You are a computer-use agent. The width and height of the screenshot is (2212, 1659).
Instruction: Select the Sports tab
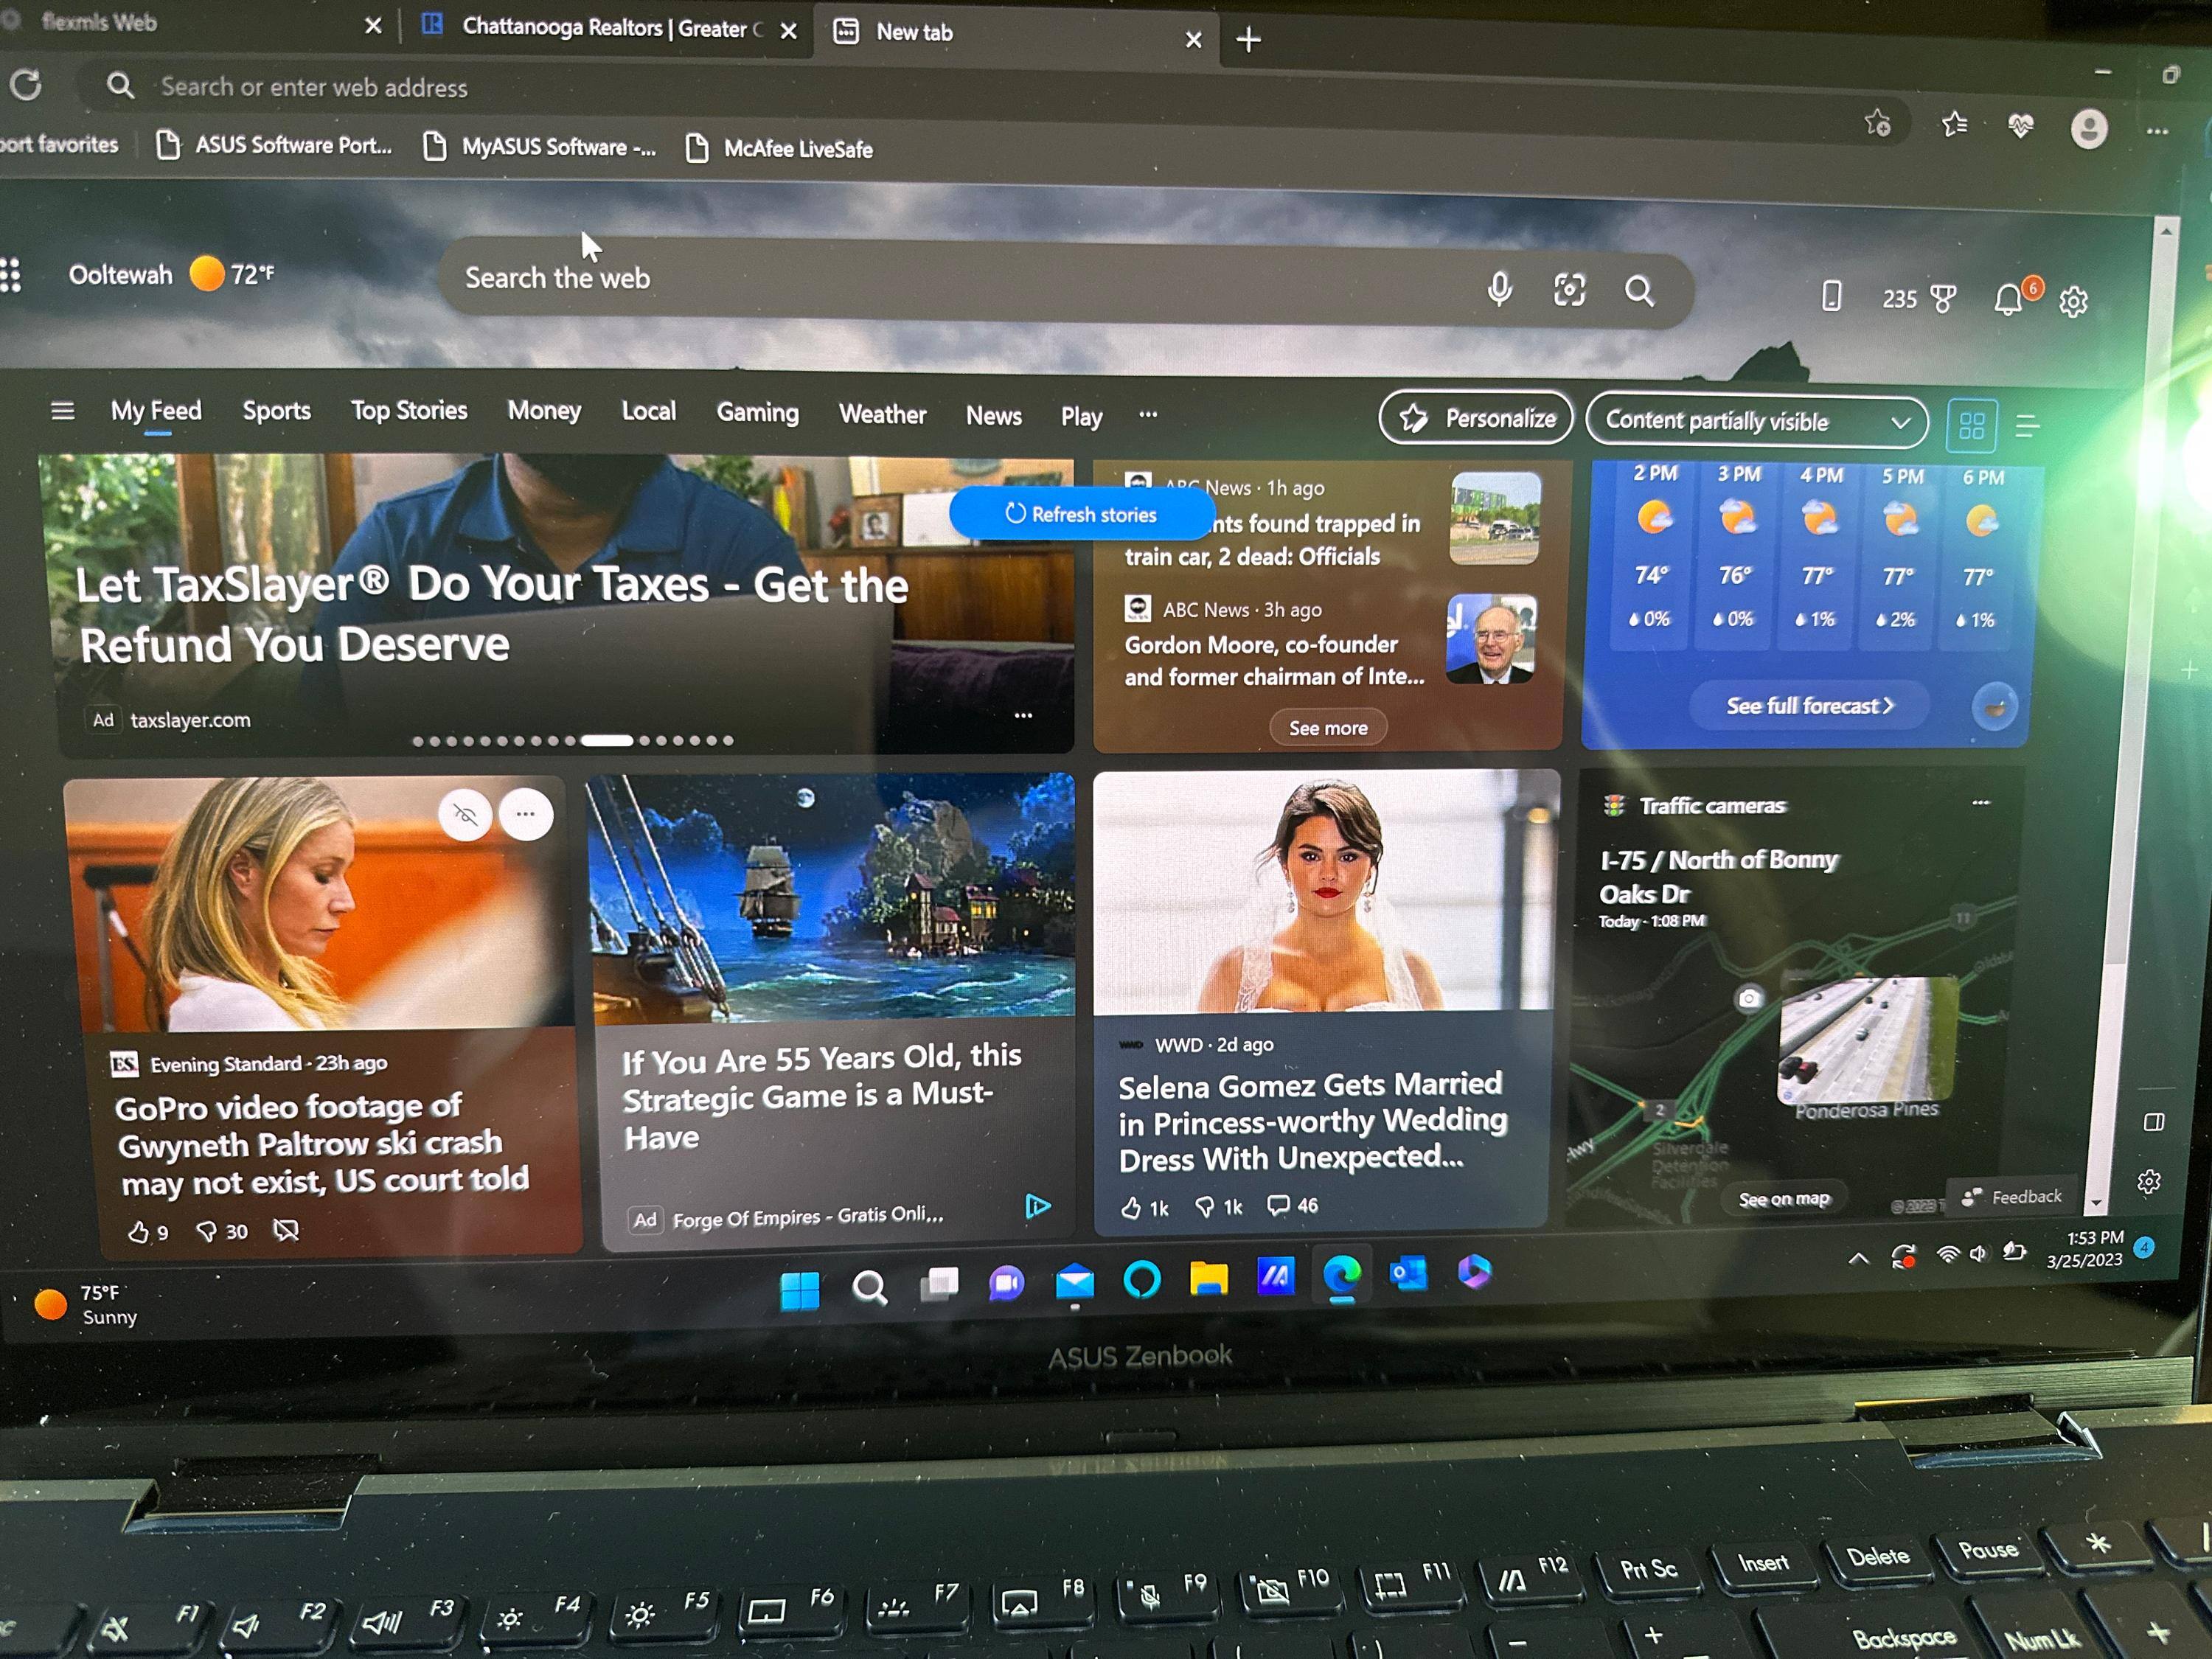[276, 410]
